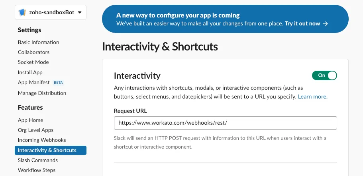This screenshot has height=176, width=363.
Task: Select Interactivity & Shortcuts in sidebar
Action: [x=47, y=150]
